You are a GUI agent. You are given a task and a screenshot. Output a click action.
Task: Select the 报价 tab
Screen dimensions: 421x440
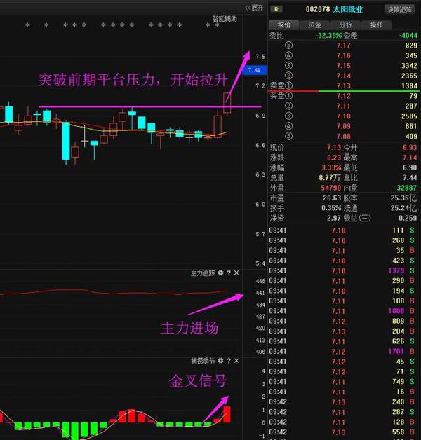pyautogui.click(x=284, y=25)
